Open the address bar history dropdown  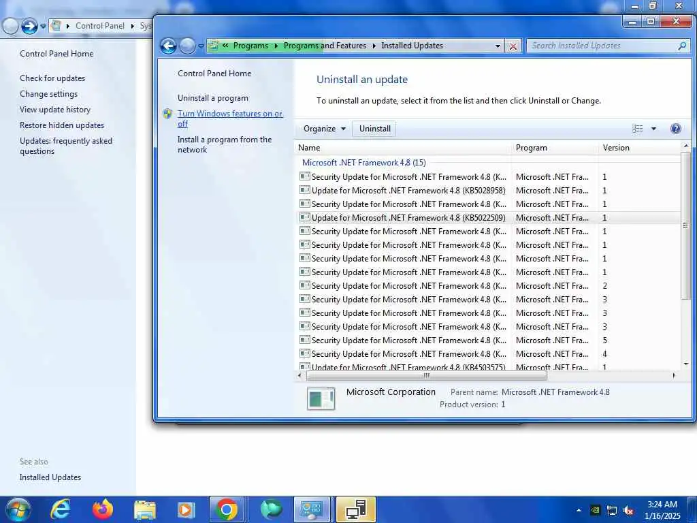(498, 46)
